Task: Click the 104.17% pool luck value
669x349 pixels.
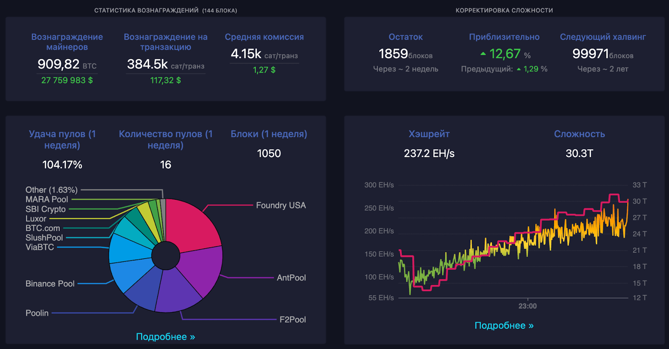Action: point(62,165)
